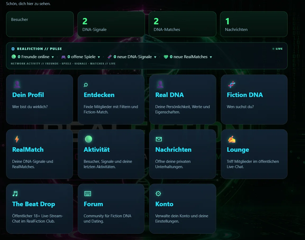Click the Forum keyboard icon
This screenshot has width=305, height=240.
coord(88,193)
